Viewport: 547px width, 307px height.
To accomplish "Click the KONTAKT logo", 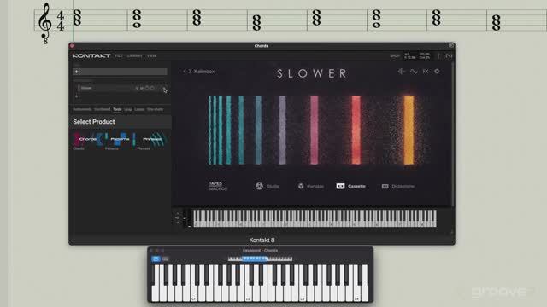I will [x=91, y=55].
